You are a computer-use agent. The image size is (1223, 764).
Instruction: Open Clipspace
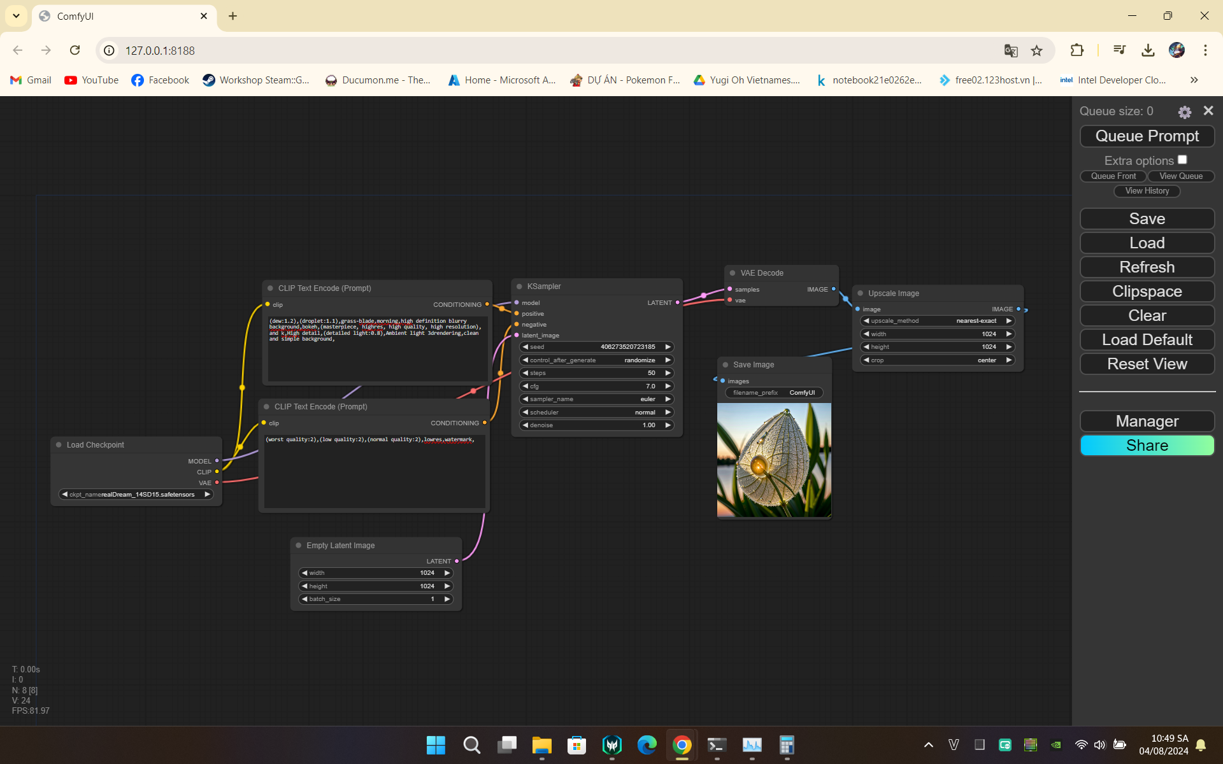(x=1147, y=292)
